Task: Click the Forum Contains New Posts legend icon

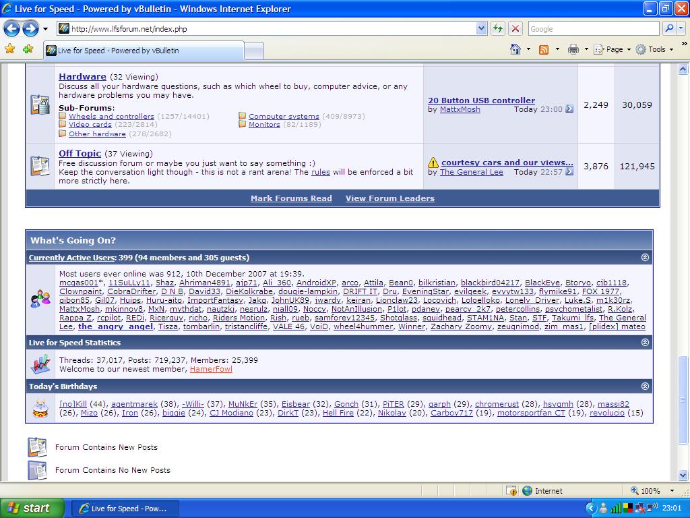Action: (38, 447)
